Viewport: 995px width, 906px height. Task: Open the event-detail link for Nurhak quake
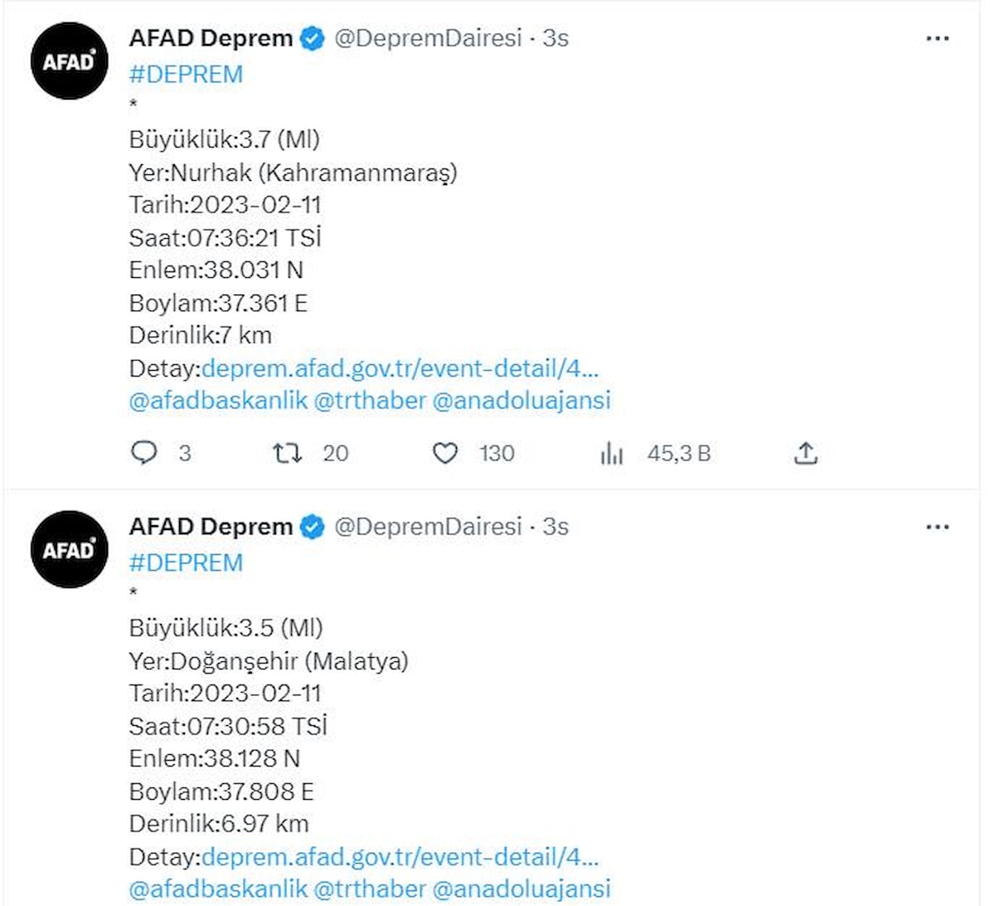[x=400, y=368]
